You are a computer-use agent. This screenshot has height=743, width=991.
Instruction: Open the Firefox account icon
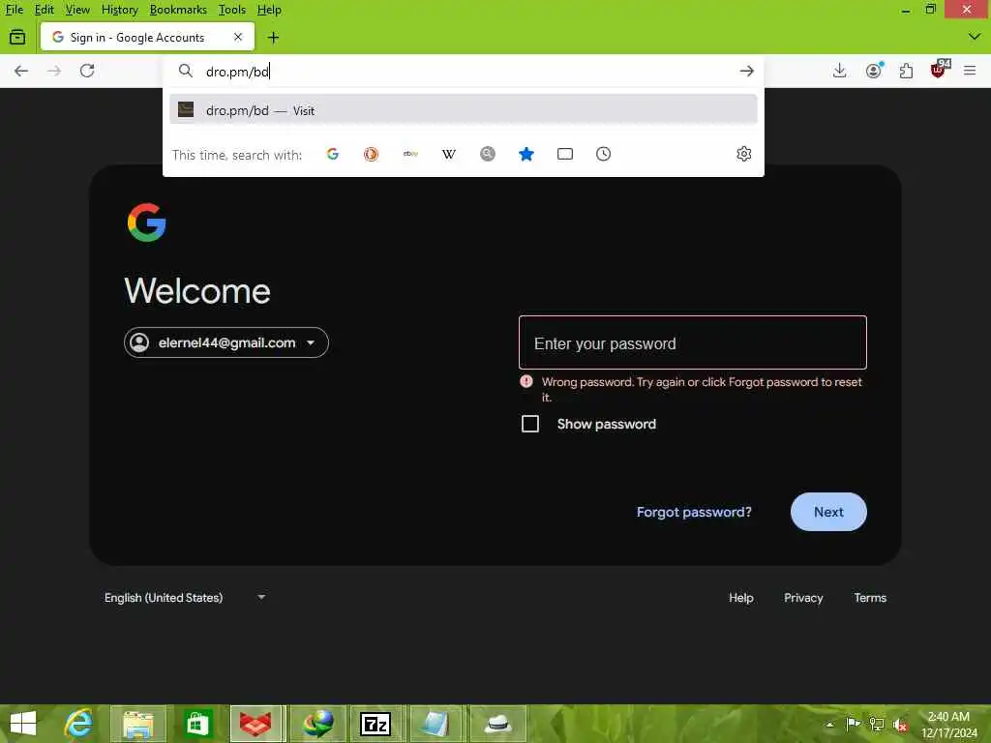coord(874,71)
